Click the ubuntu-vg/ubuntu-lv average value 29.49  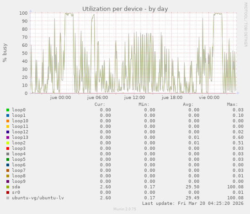click(192, 198)
